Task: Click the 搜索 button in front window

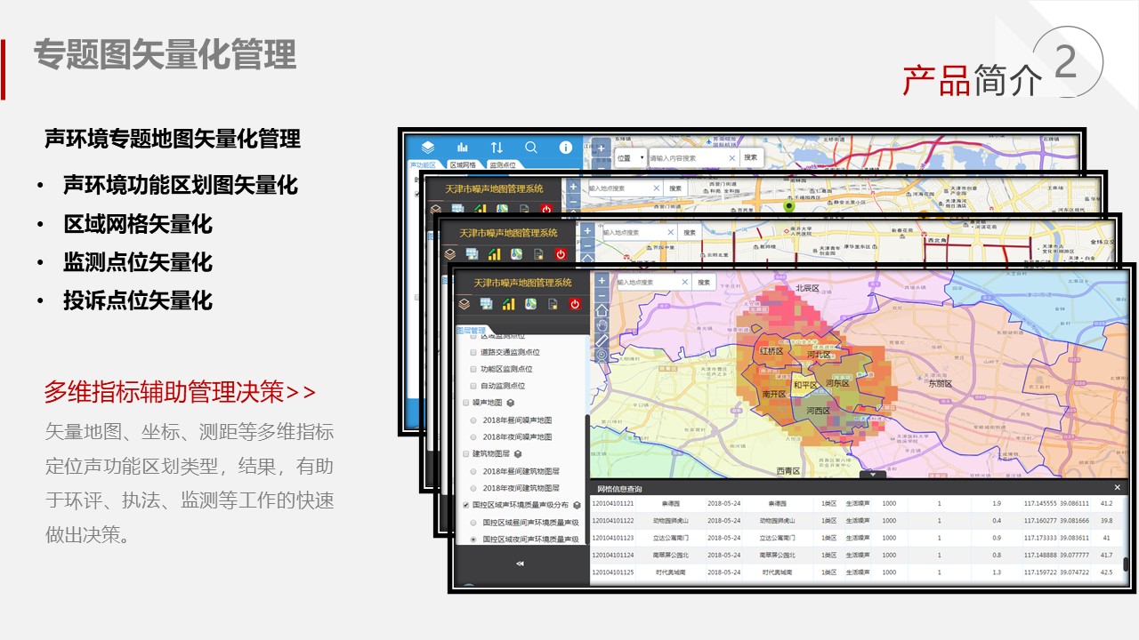Action: point(704,282)
